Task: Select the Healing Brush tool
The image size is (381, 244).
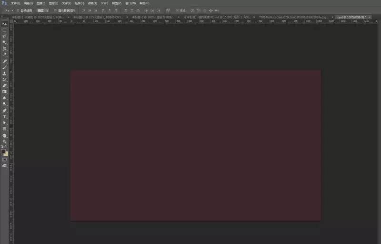Action: pos(4,61)
